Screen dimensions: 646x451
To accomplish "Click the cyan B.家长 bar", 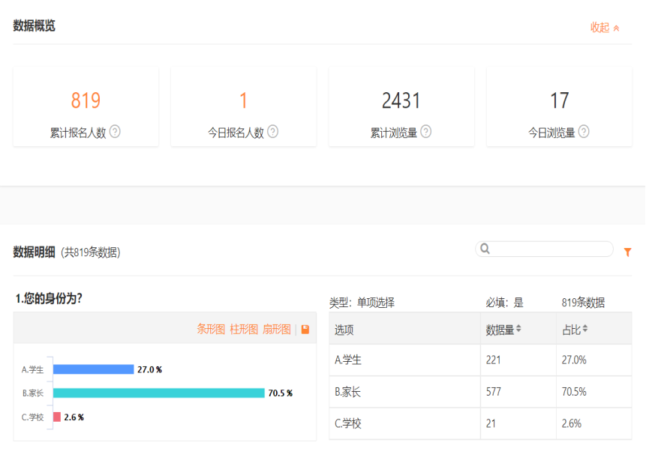I will point(158,393).
